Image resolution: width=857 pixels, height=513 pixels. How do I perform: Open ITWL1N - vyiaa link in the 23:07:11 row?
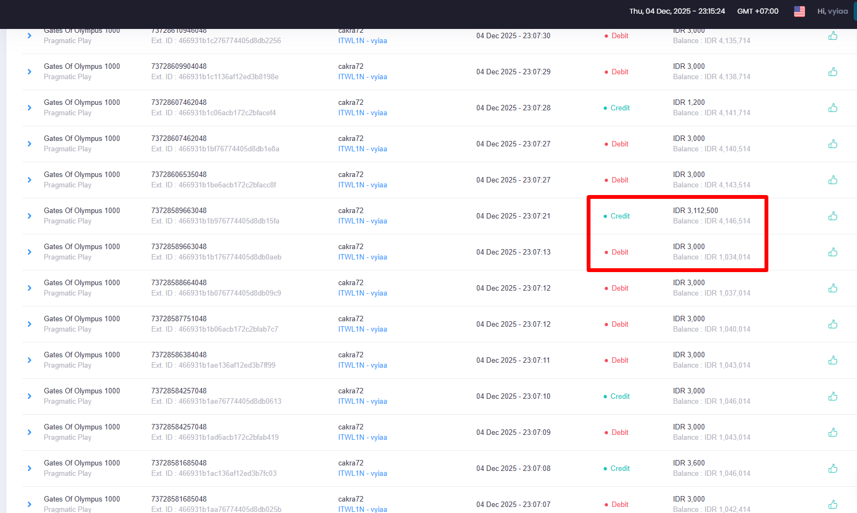[x=362, y=365]
